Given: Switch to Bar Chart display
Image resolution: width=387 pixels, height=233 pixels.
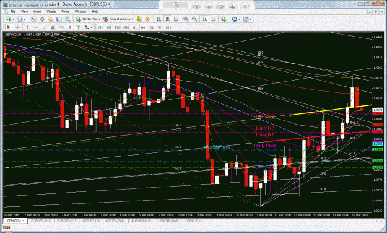Looking at the screenshot, I should [159, 19].
